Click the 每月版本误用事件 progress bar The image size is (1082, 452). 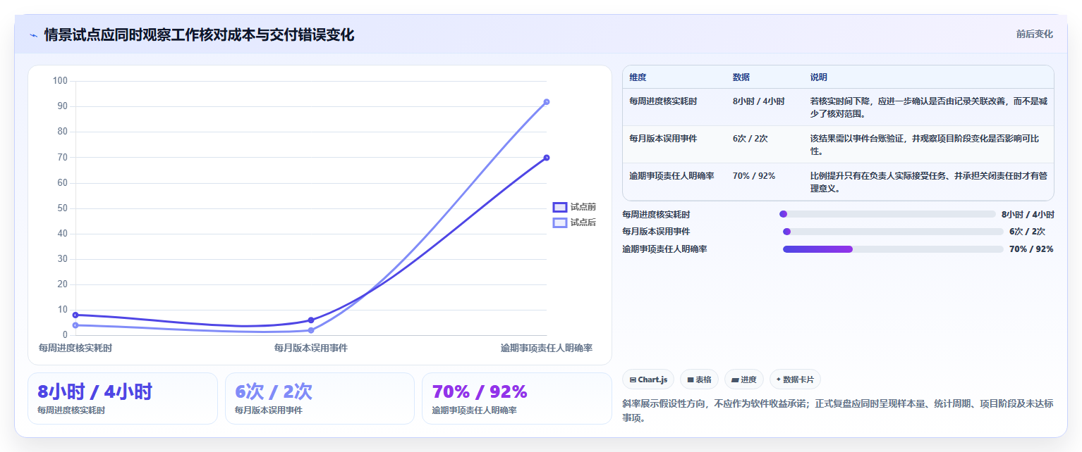click(x=893, y=232)
